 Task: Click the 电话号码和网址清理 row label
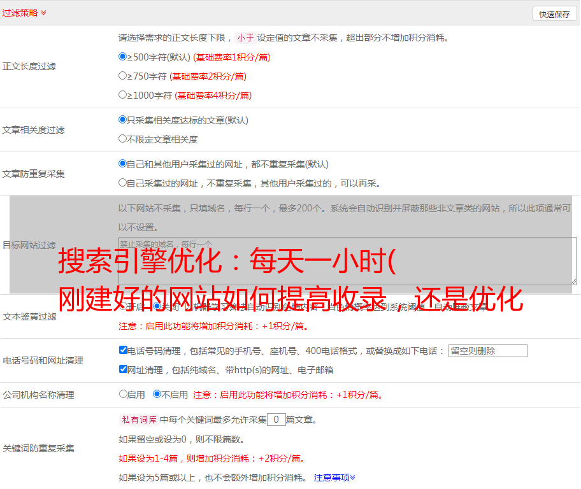[43, 360]
